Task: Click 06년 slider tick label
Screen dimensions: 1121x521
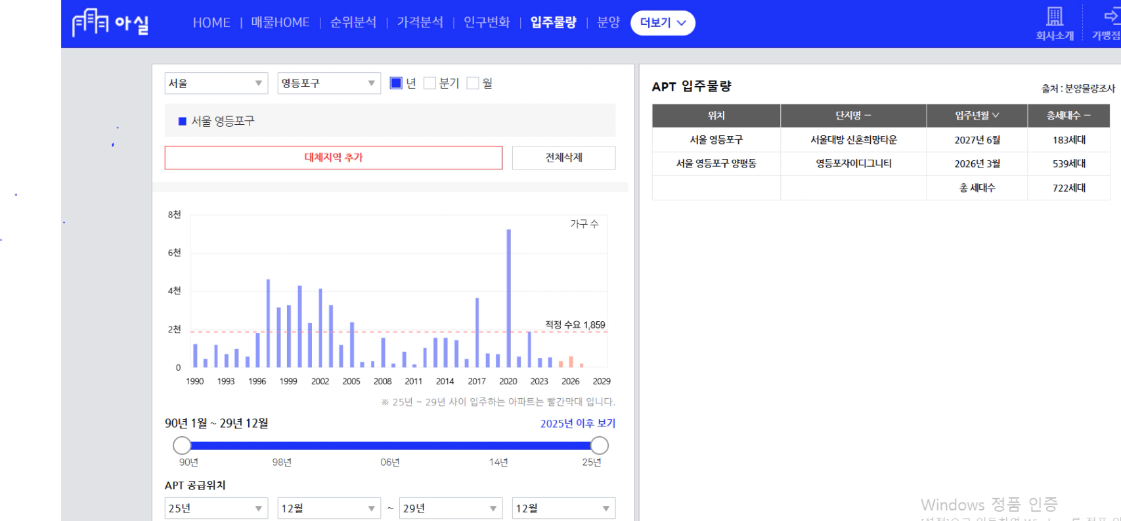Action: 390,463
